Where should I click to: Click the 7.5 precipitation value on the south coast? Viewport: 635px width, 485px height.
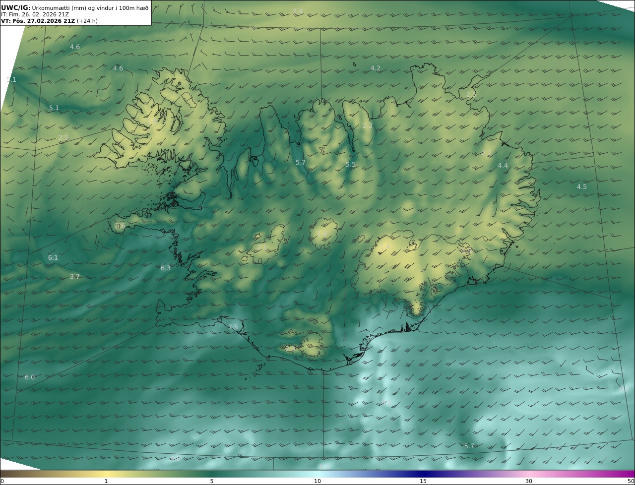(233, 327)
